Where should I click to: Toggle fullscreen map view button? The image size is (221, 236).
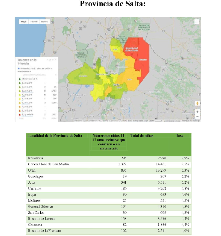[x=197, y=21]
